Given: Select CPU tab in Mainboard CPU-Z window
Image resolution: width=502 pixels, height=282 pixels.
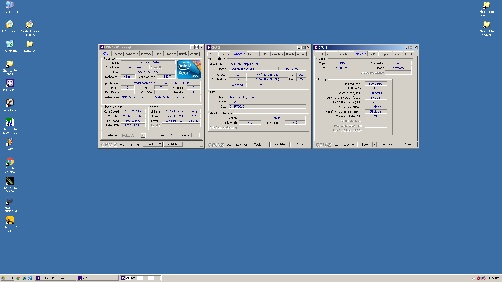Looking at the screenshot, I should 213,54.
